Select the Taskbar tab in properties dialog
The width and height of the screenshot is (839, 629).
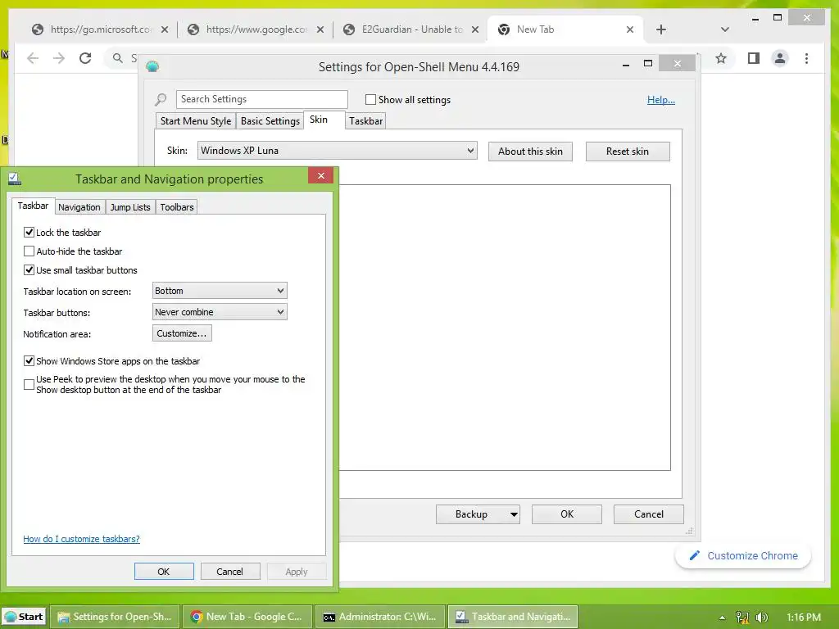33,206
